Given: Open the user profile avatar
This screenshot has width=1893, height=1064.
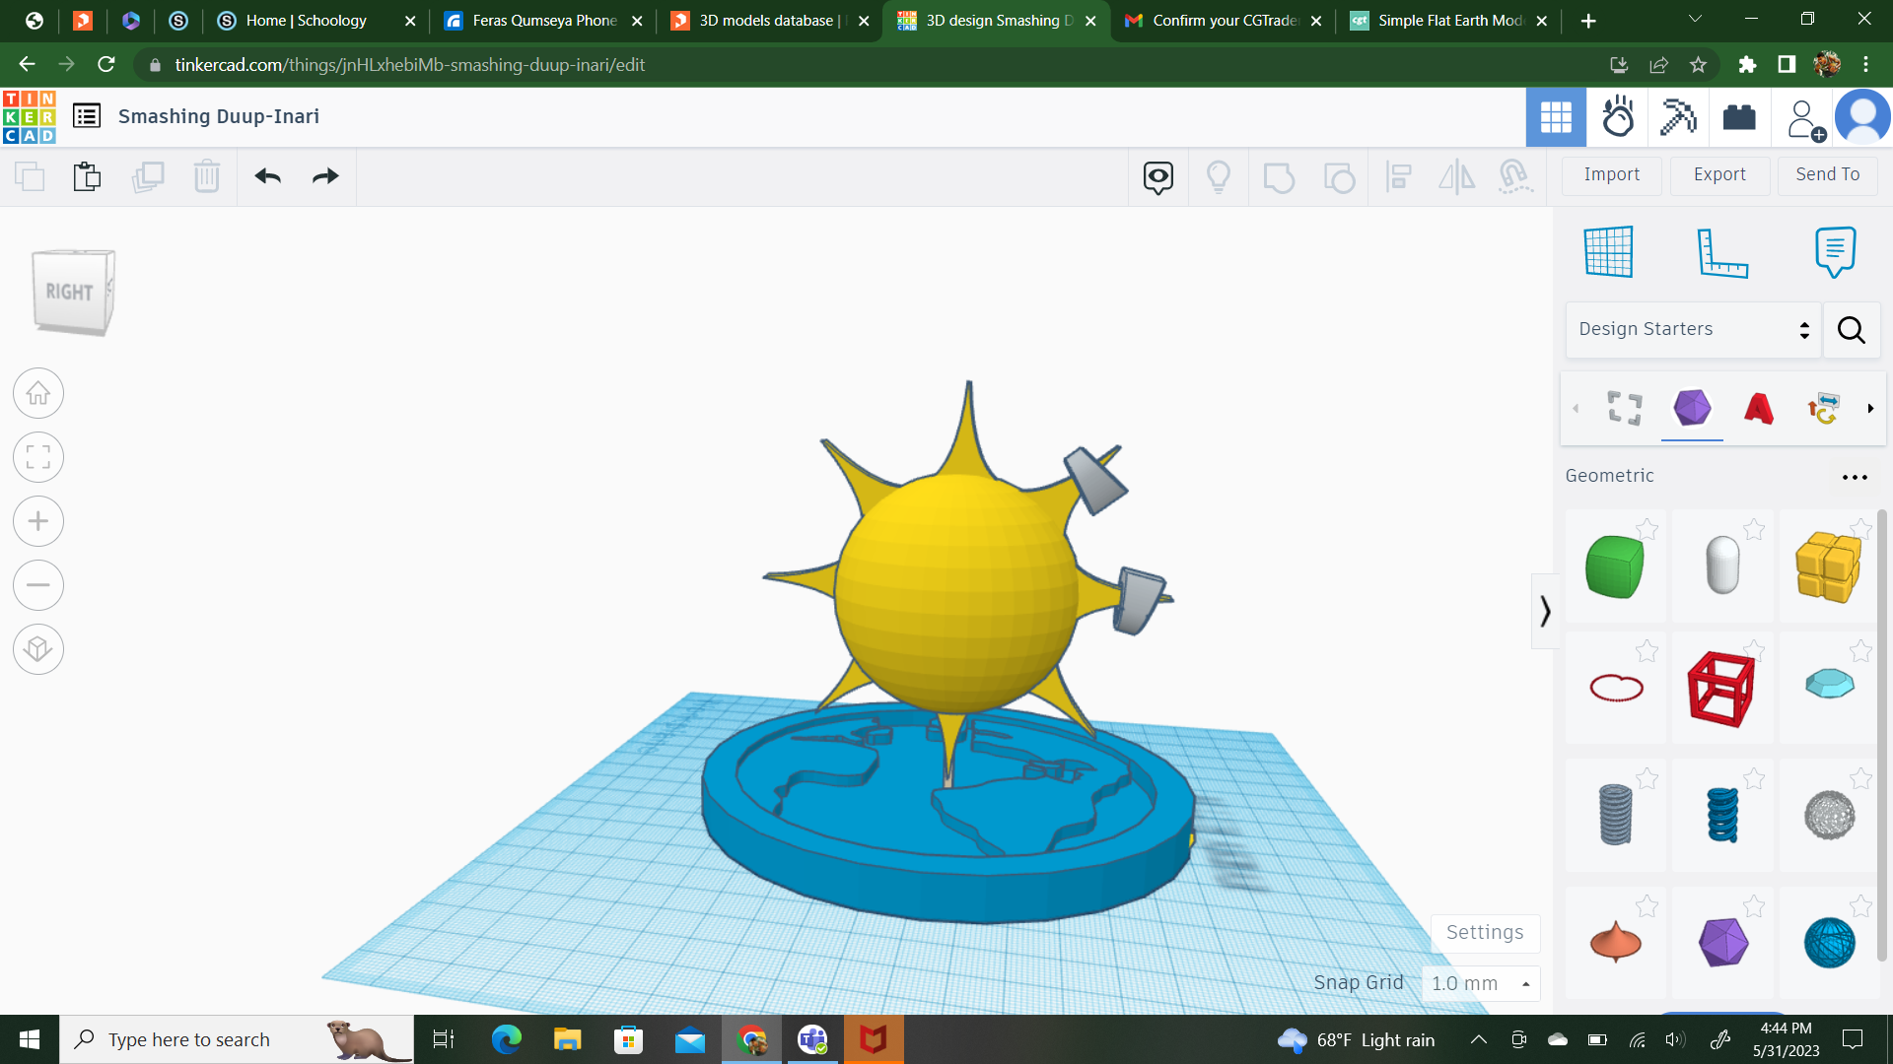Looking at the screenshot, I should point(1862,117).
